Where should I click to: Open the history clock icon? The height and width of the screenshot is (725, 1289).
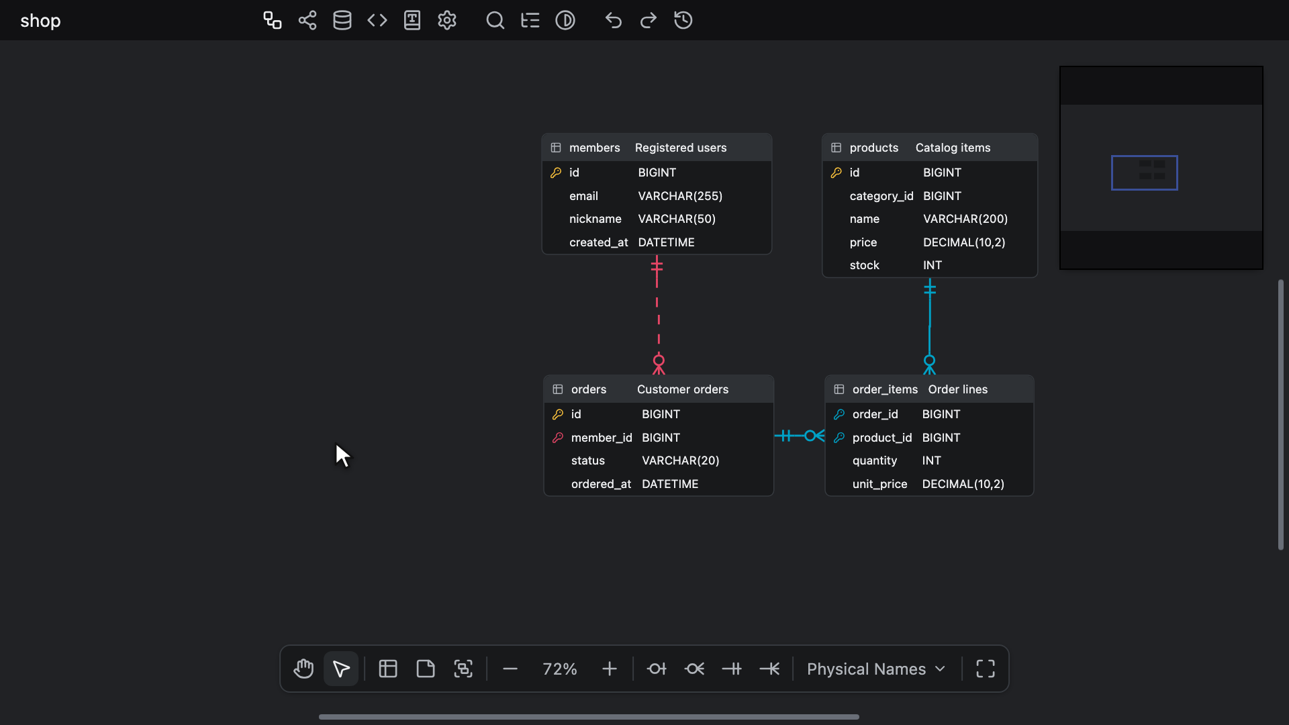pyautogui.click(x=683, y=20)
